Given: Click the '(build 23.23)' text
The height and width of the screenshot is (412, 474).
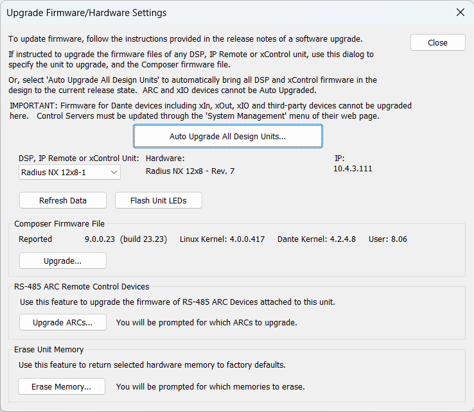Looking at the screenshot, I should 144,239.
